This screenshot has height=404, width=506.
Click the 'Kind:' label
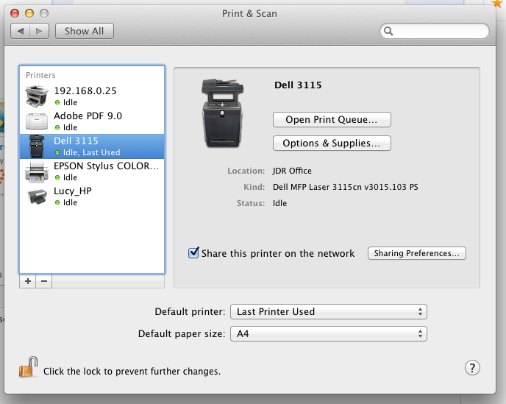pos(254,187)
